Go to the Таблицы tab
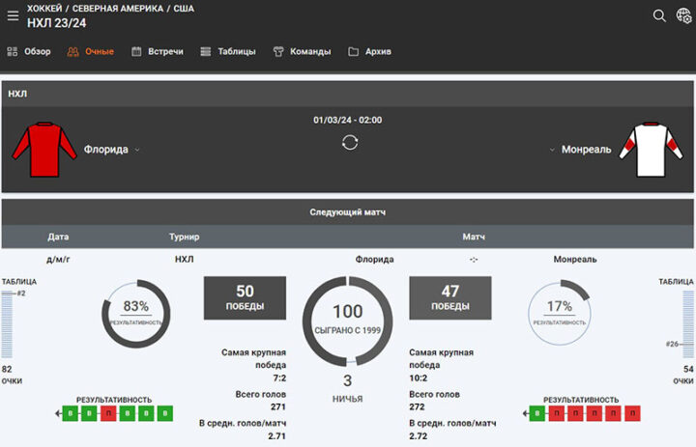The height and width of the screenshot is (447, 696). click(228, 51)
